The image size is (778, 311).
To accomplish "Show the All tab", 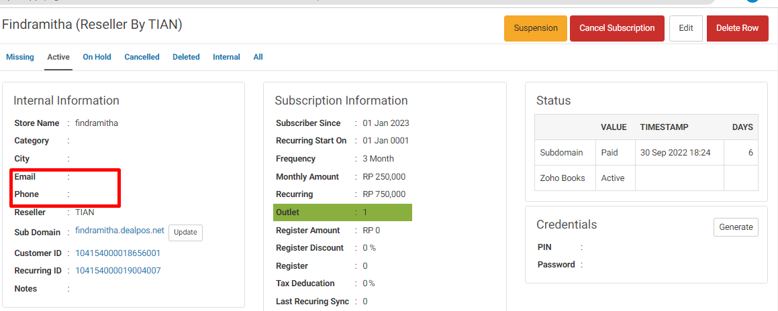I will [258, 57].
